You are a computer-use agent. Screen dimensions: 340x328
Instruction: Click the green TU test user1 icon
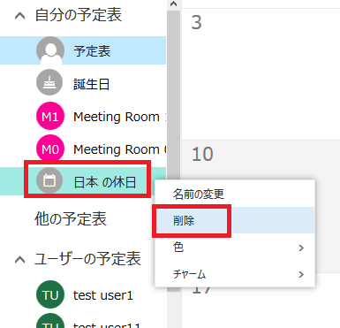pyautogui.click(x=50, y=294)
